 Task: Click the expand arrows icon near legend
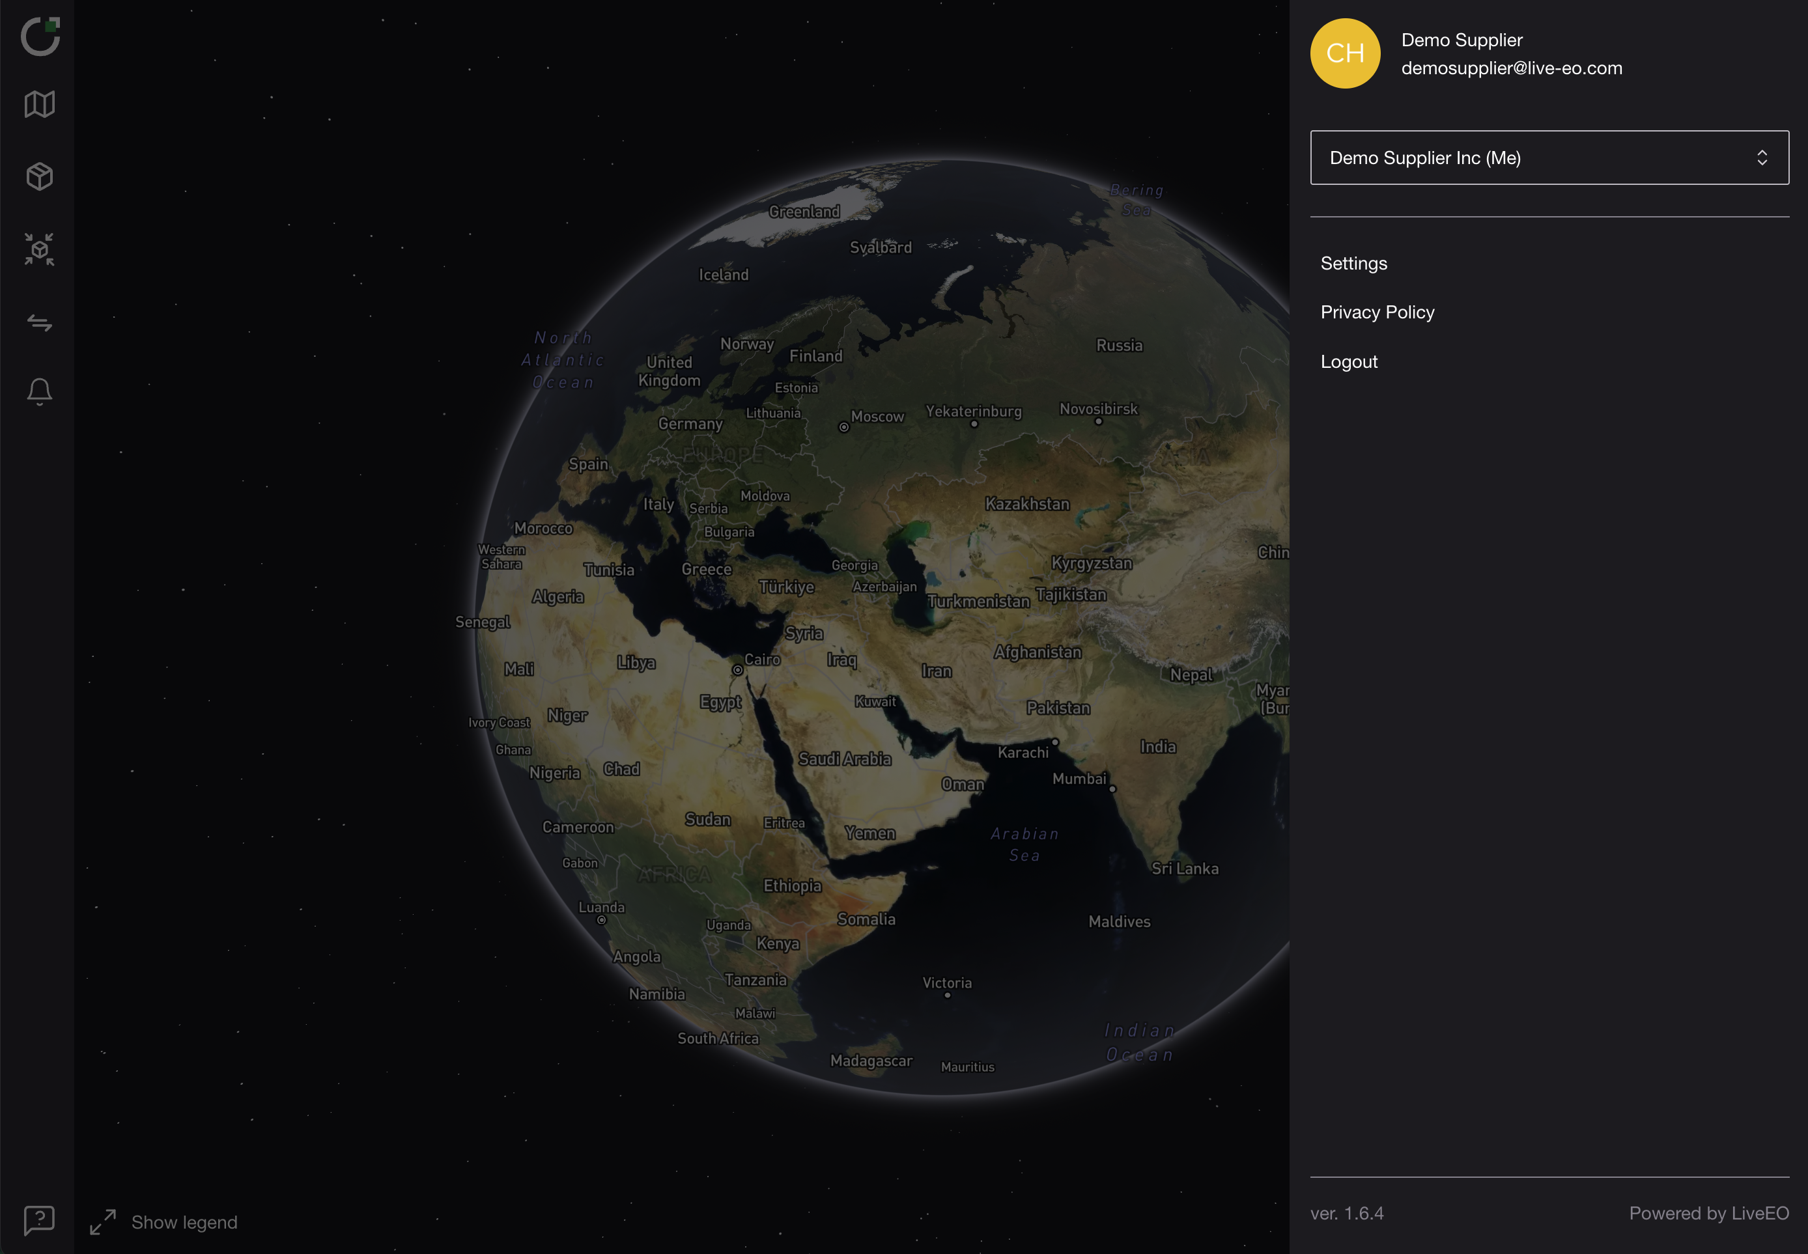[103, 1222]
